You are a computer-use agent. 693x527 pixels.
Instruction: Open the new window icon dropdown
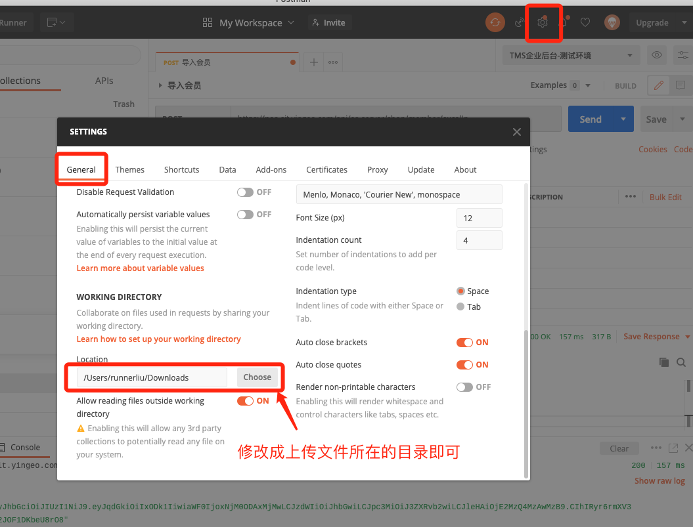56,22
